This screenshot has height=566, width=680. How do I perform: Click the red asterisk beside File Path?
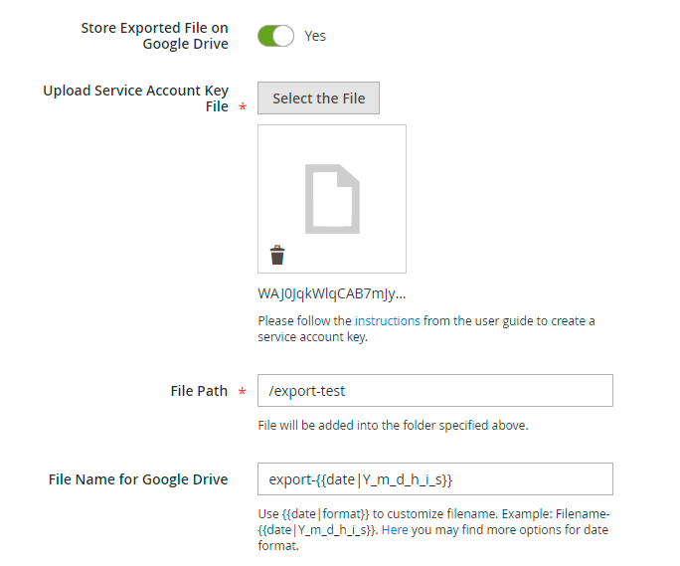coord(244,392)
